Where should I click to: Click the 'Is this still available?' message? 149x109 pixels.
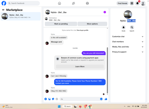pyautogui.click(x=59, y=37)
